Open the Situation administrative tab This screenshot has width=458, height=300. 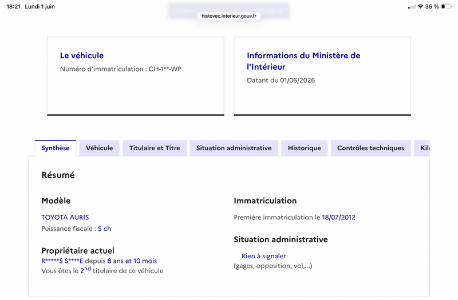tap(234, 148)
